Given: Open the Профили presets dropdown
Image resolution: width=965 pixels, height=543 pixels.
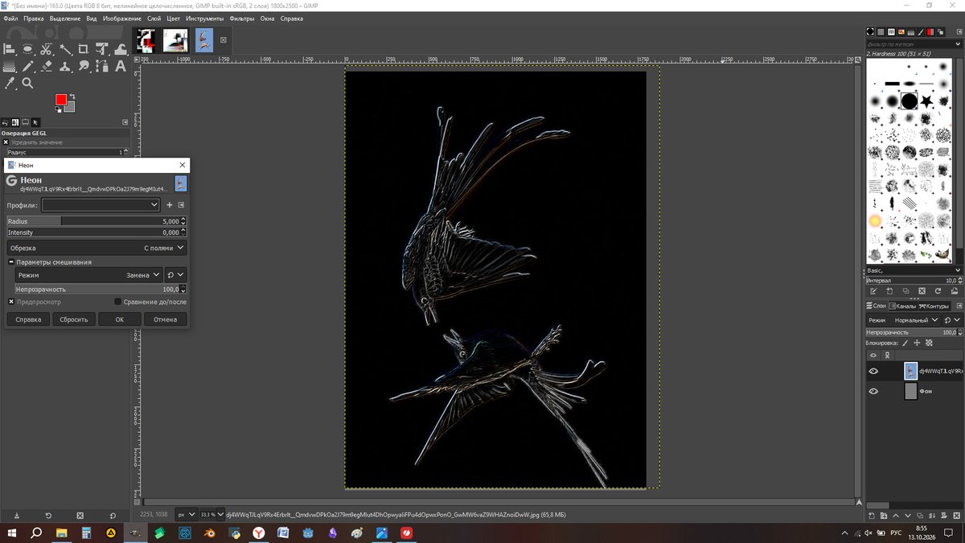Looking at the screenshot, I should 101,205.
